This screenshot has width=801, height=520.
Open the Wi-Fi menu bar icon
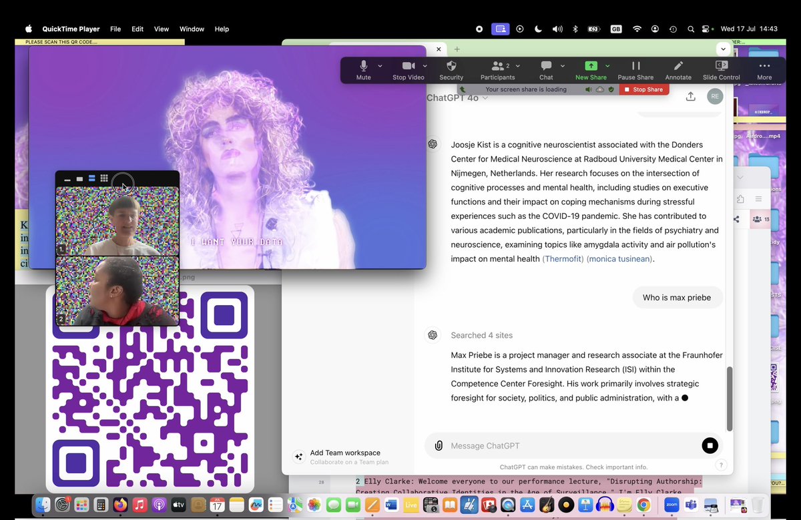click(x=637, y=29)
